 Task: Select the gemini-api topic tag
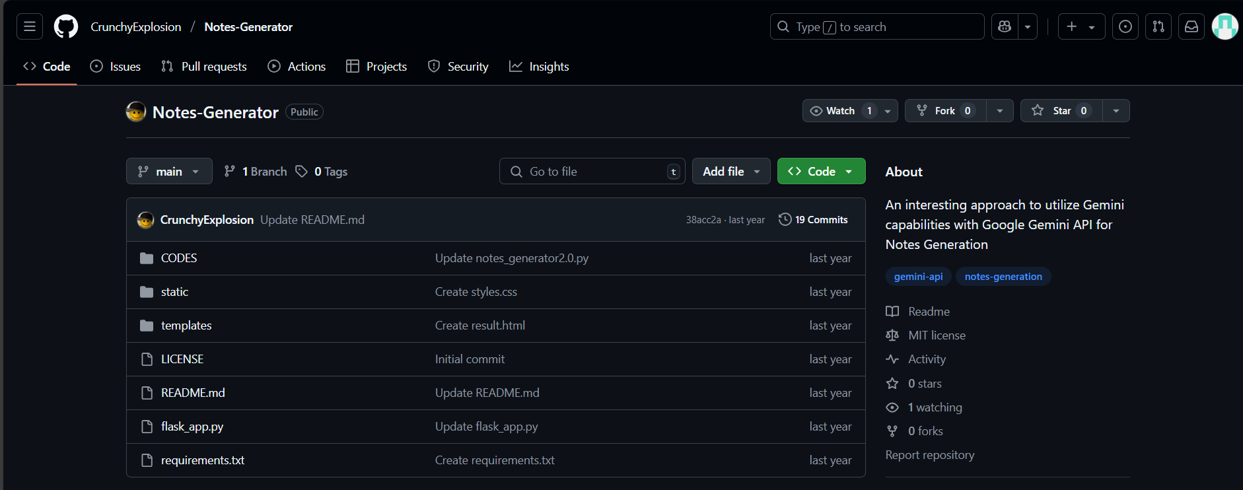click(918, 277)
